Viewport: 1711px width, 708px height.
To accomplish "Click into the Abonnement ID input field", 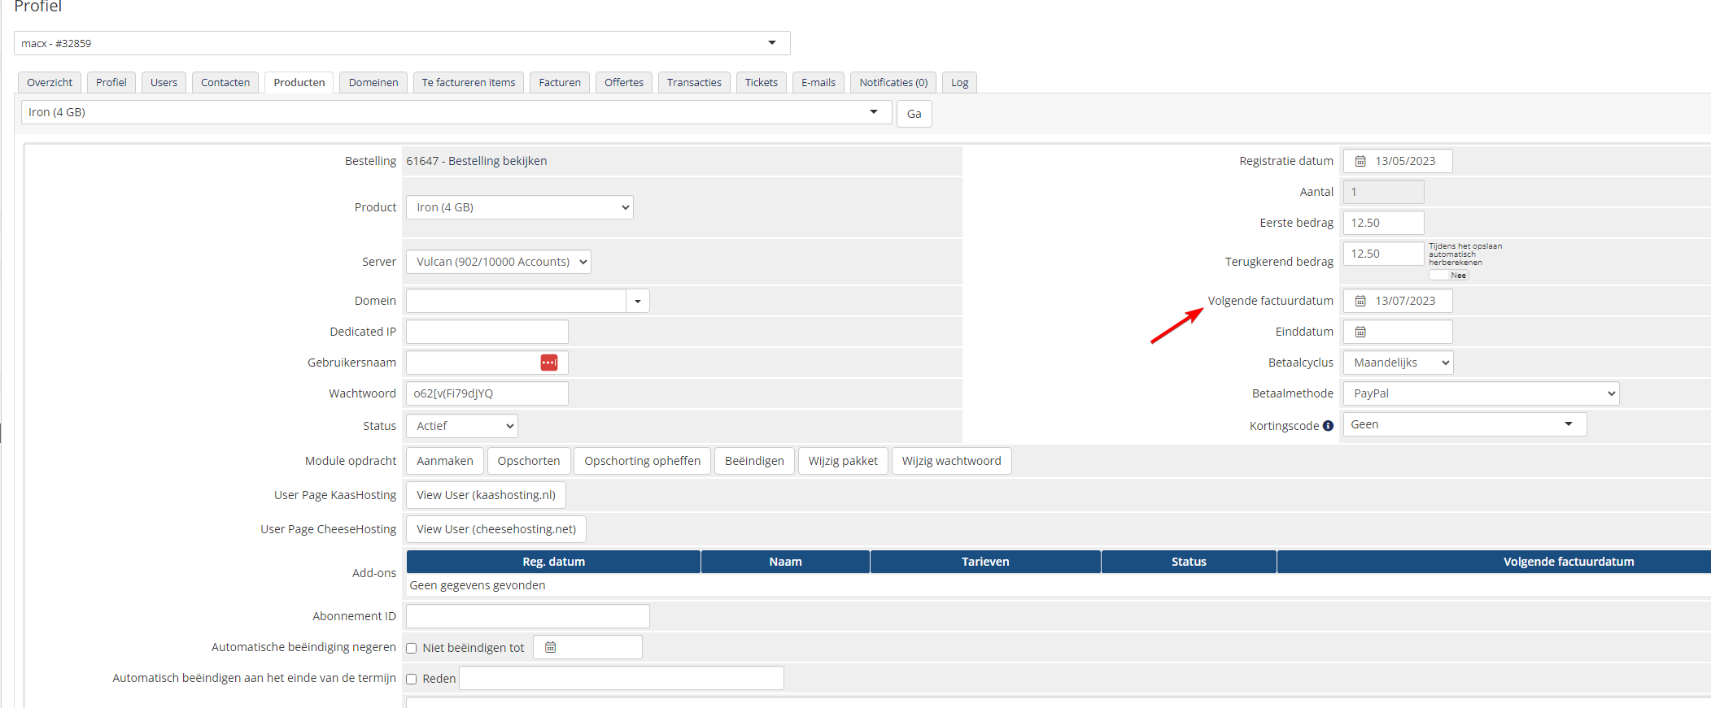I will [x=527, y=616].
